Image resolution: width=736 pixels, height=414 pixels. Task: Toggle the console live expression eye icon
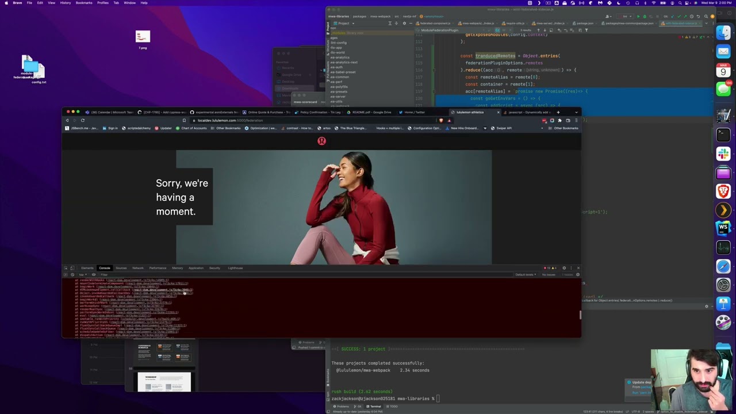tap(94, 275)
